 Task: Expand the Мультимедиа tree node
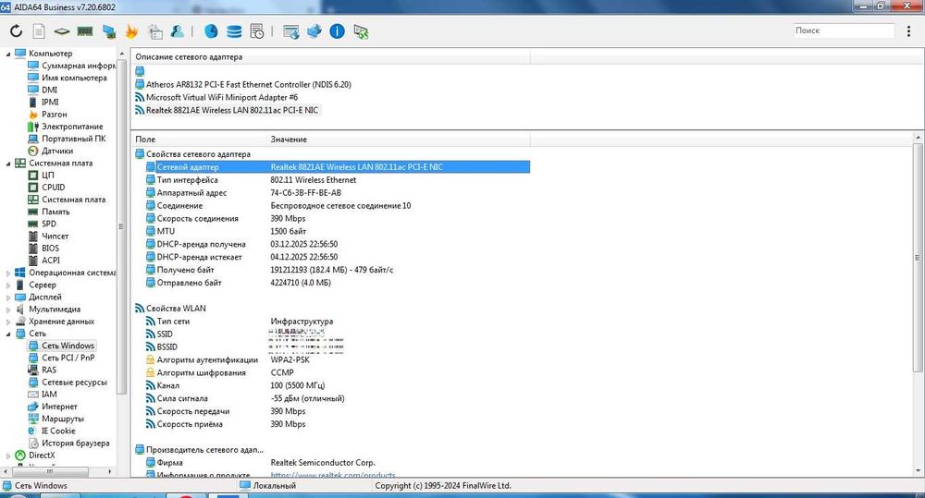point(8,310)
